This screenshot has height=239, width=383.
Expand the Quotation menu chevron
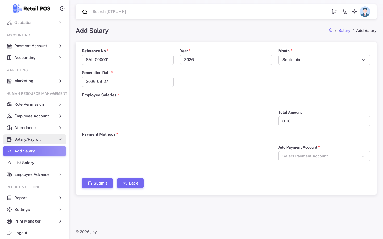[x=60, y=23]
